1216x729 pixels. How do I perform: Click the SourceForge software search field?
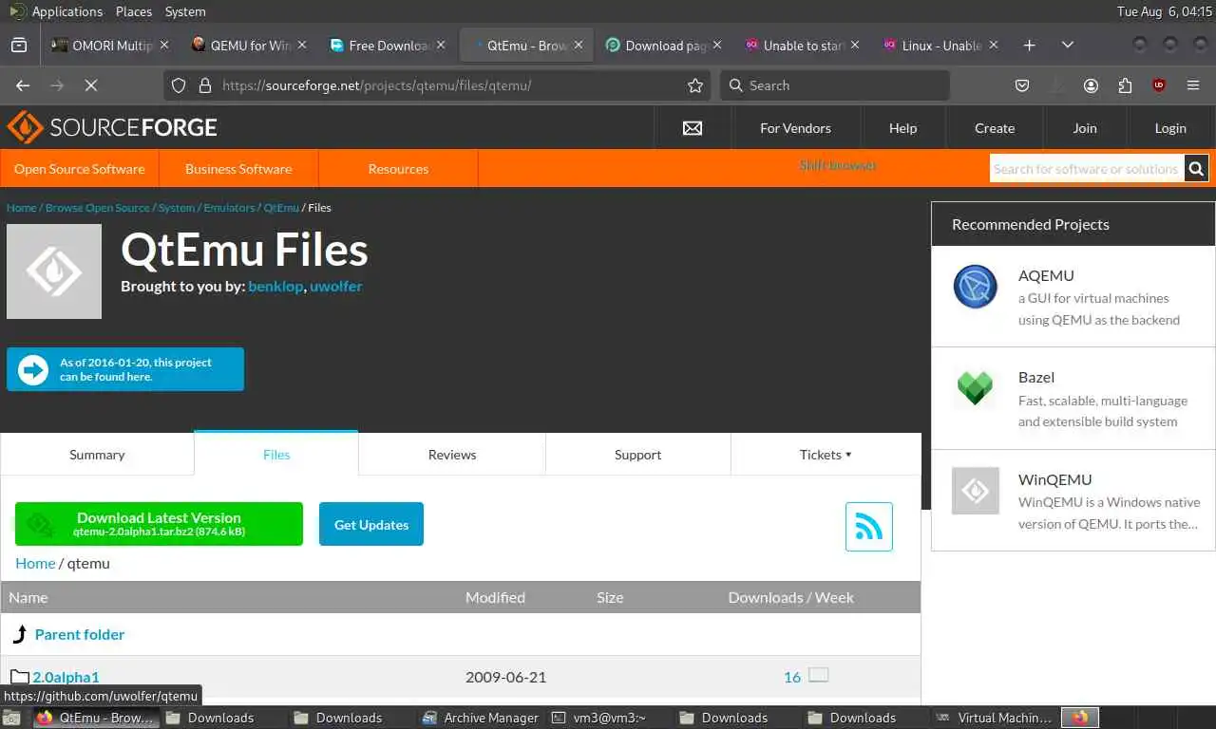pyautogui.click(x=1087, y=169)
